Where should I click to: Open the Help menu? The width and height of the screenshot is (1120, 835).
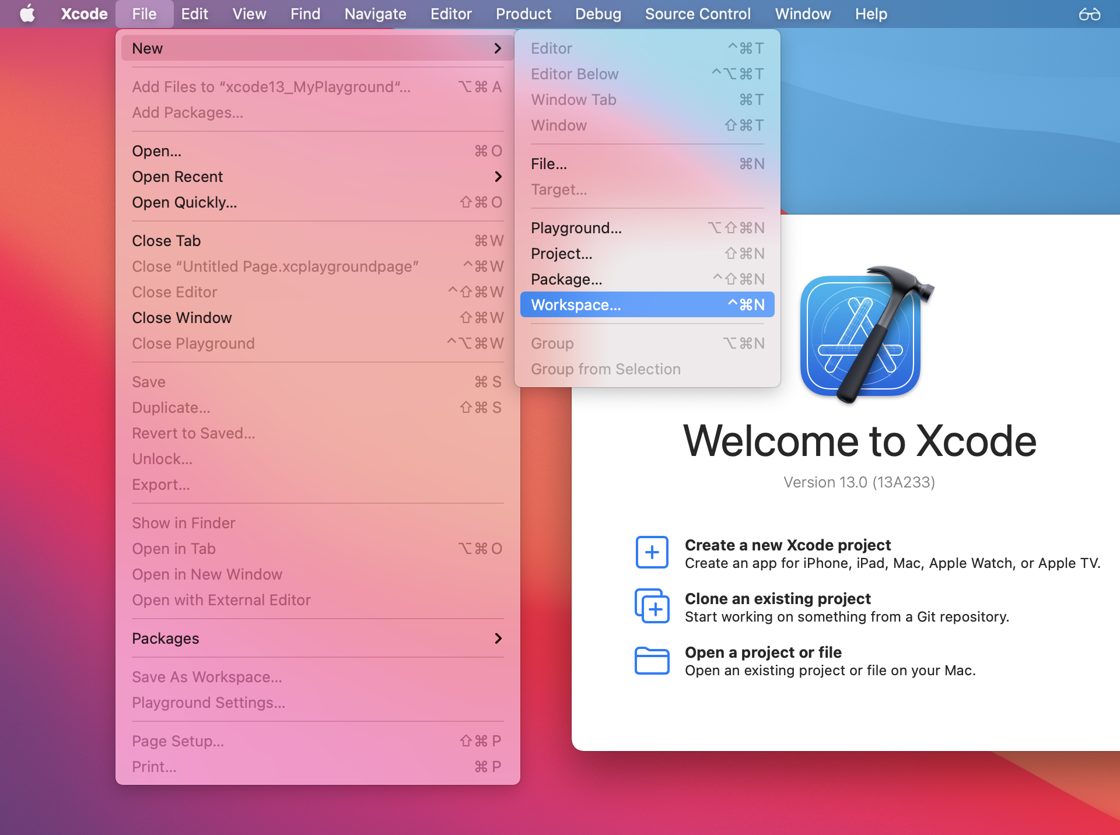coord(871,14)
